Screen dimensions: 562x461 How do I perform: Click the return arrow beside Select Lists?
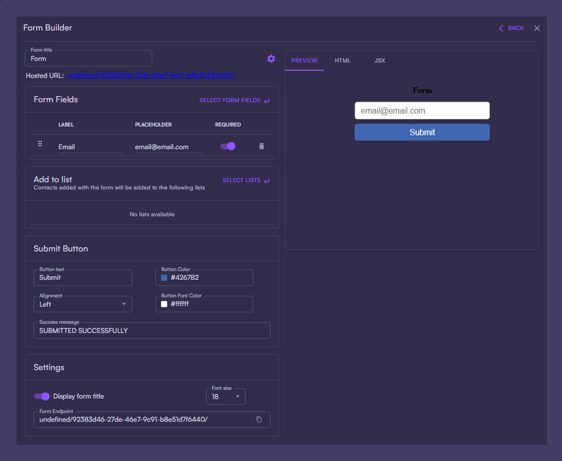(267, 181)
